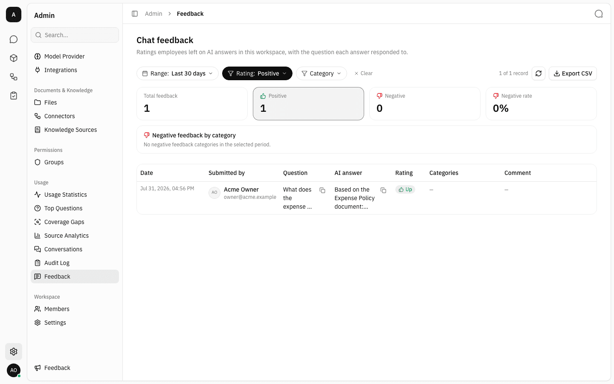
Task: Click the AI answer column header
Action: pos(348,173)
